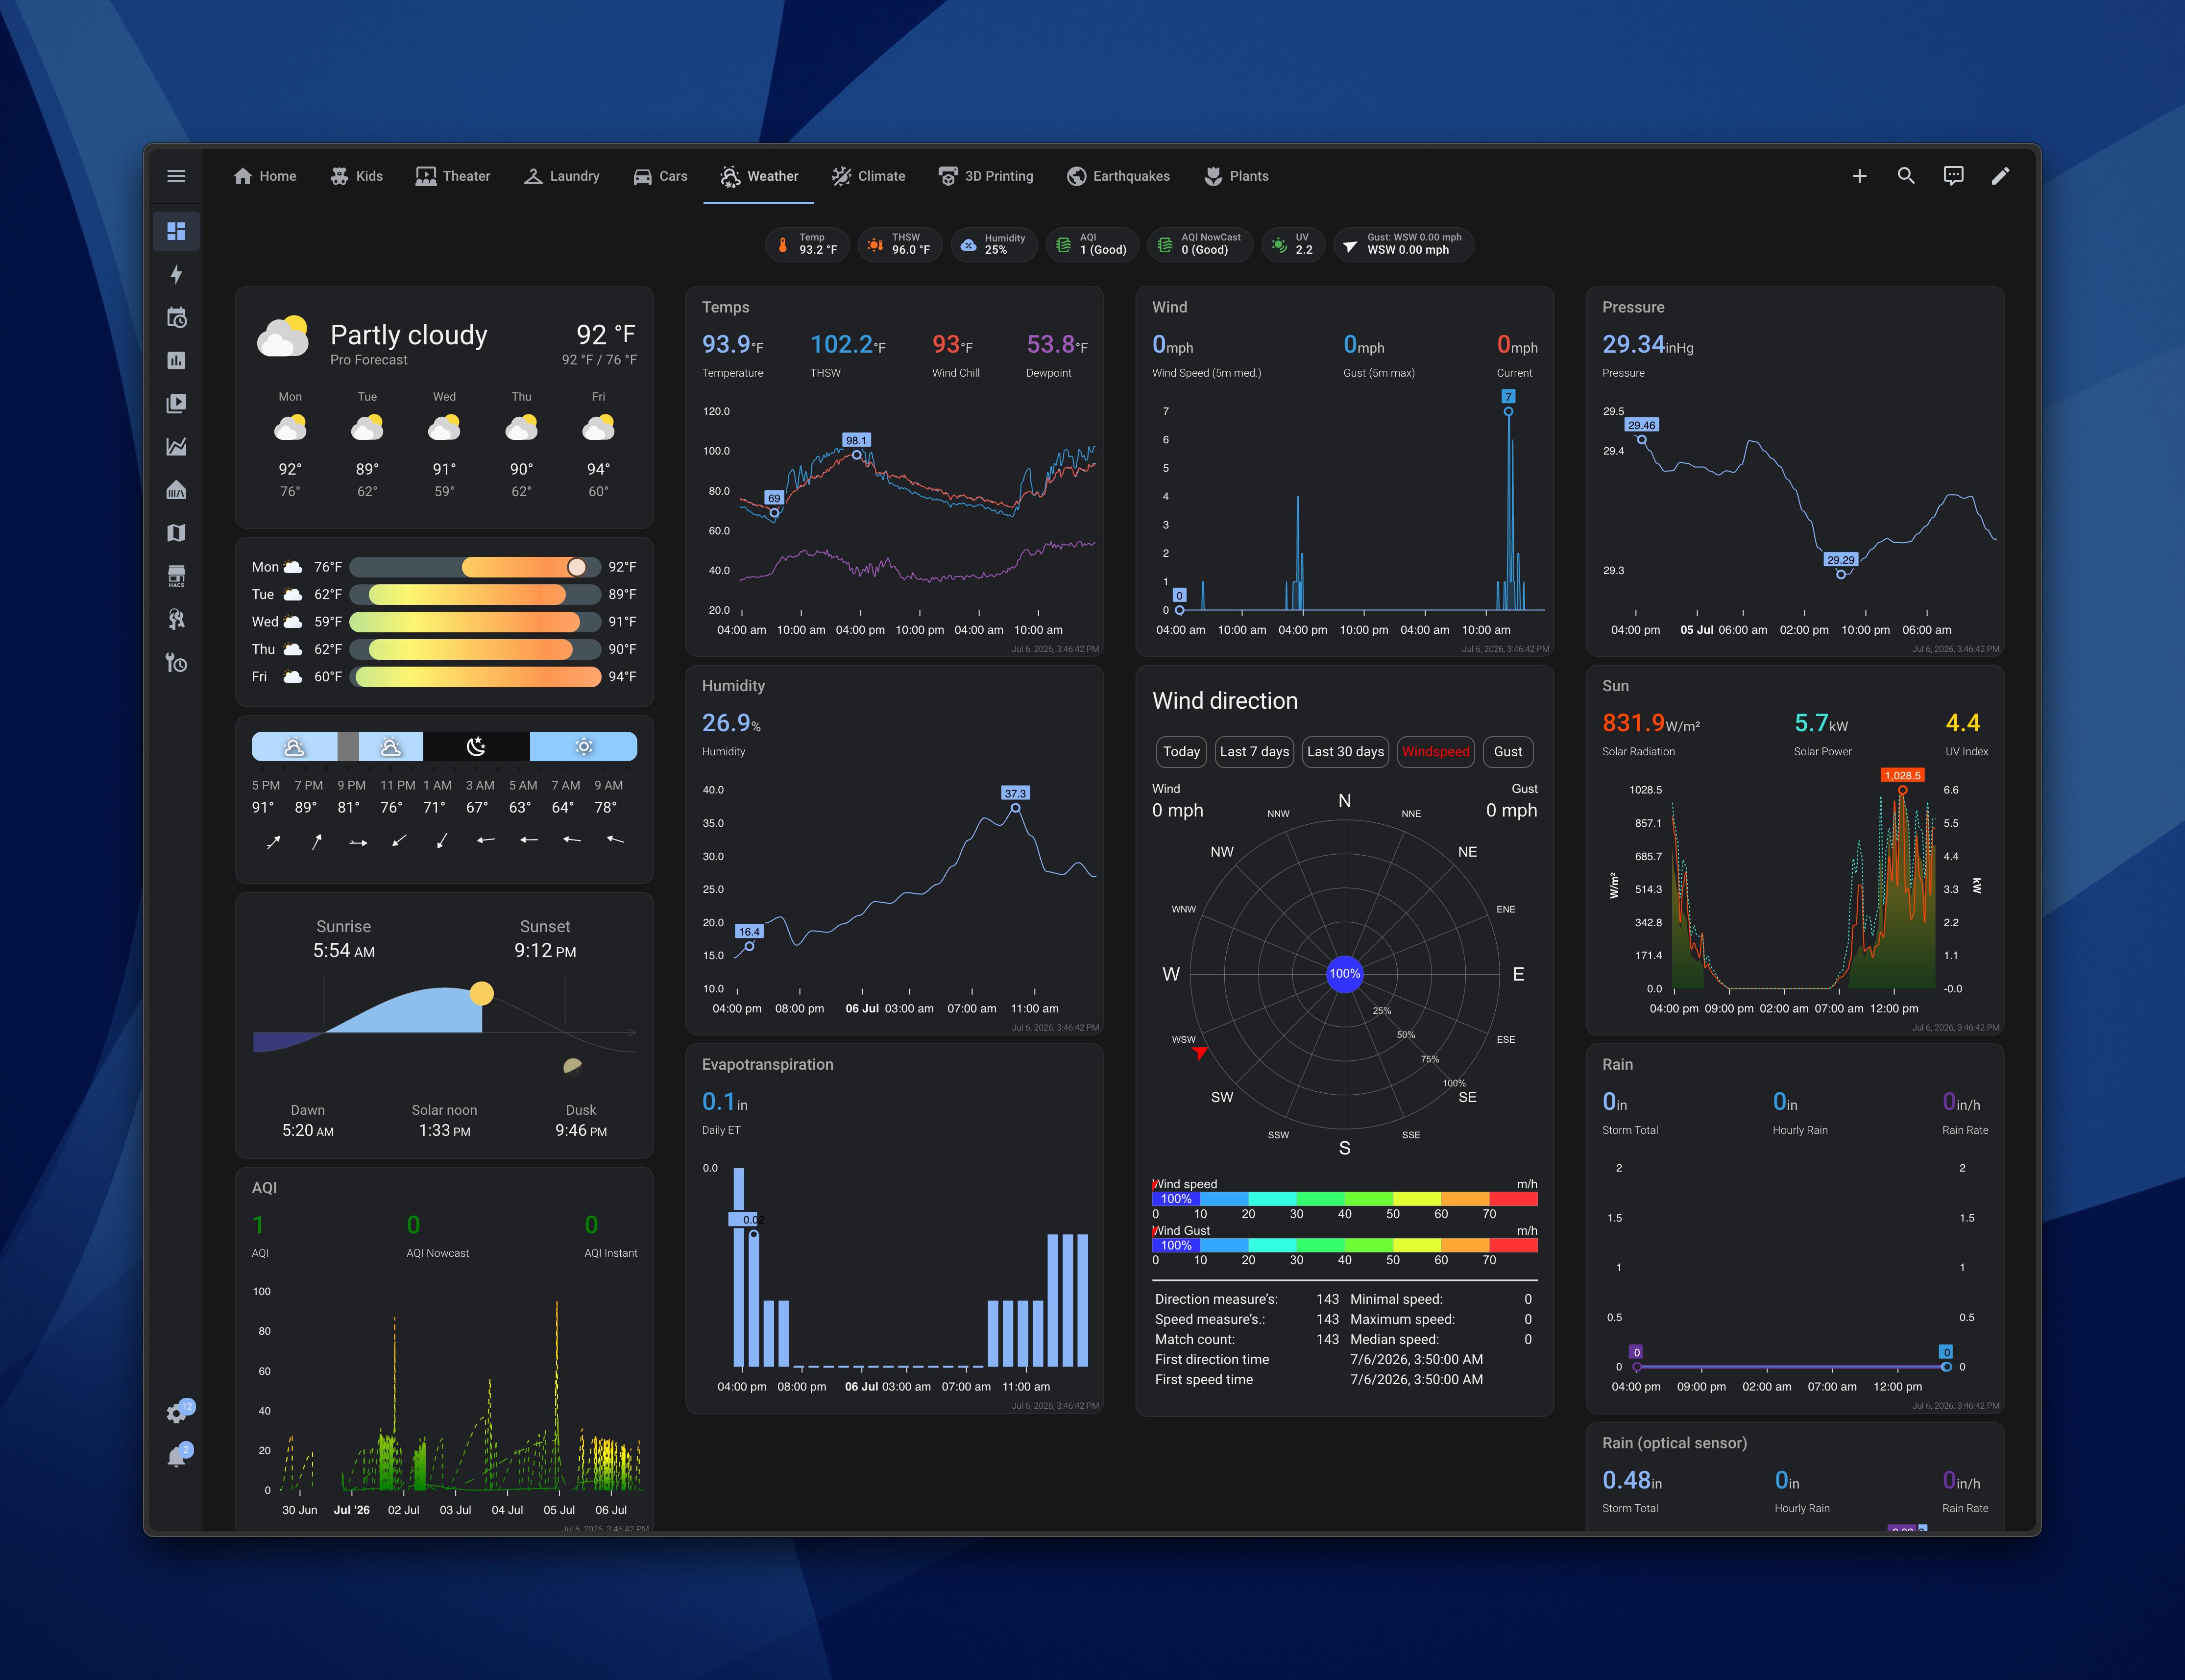Open the wrench-and-clock sidebar panel

pyautogui.click(x=176, y=662)
